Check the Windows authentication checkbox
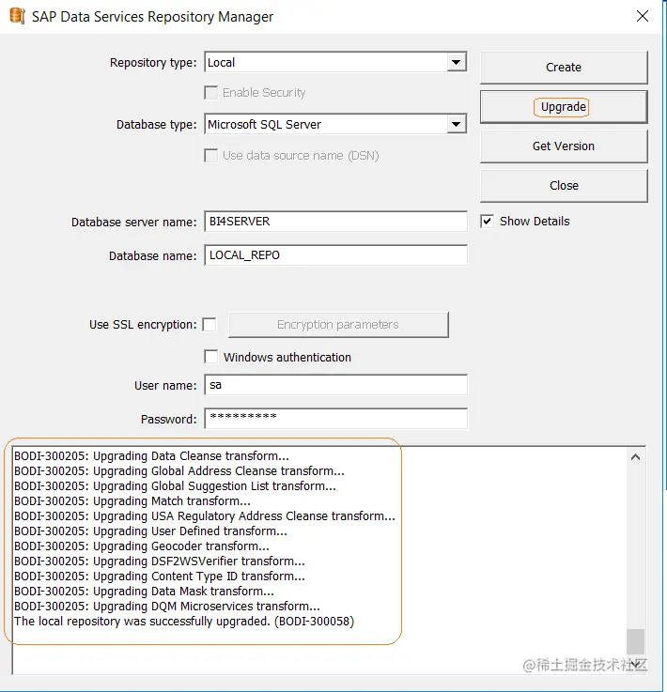 (x=211, y=357)
